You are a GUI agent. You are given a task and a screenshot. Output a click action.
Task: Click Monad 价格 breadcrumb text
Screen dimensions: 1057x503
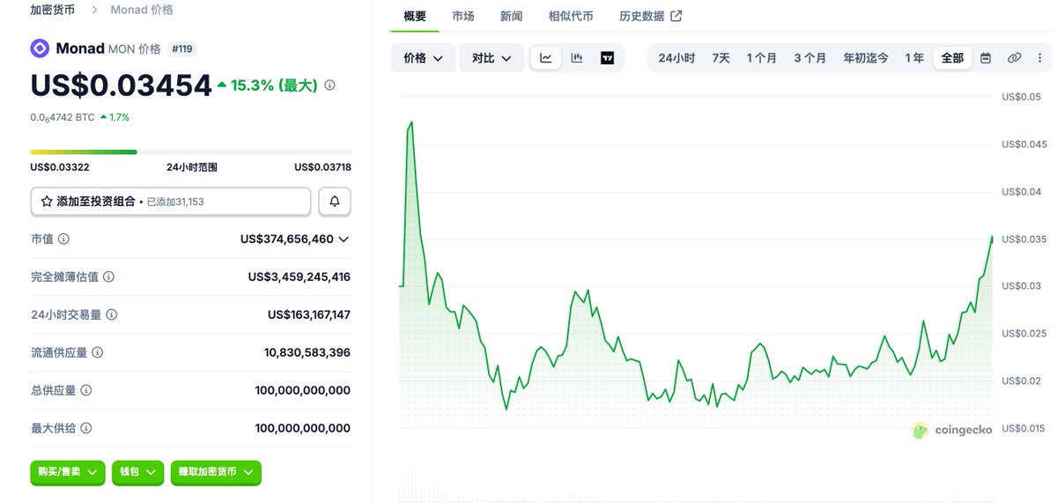(x=142, y=10)
